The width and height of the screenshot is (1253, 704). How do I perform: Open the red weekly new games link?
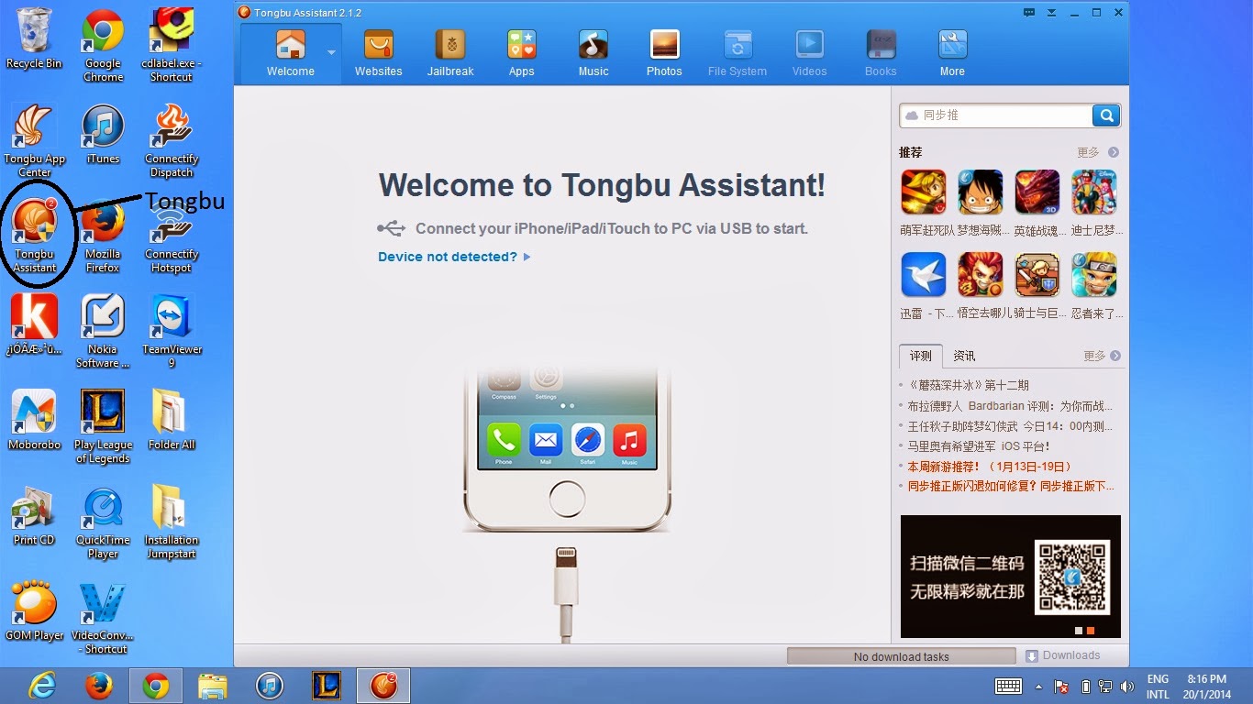(x=990, y=467)
